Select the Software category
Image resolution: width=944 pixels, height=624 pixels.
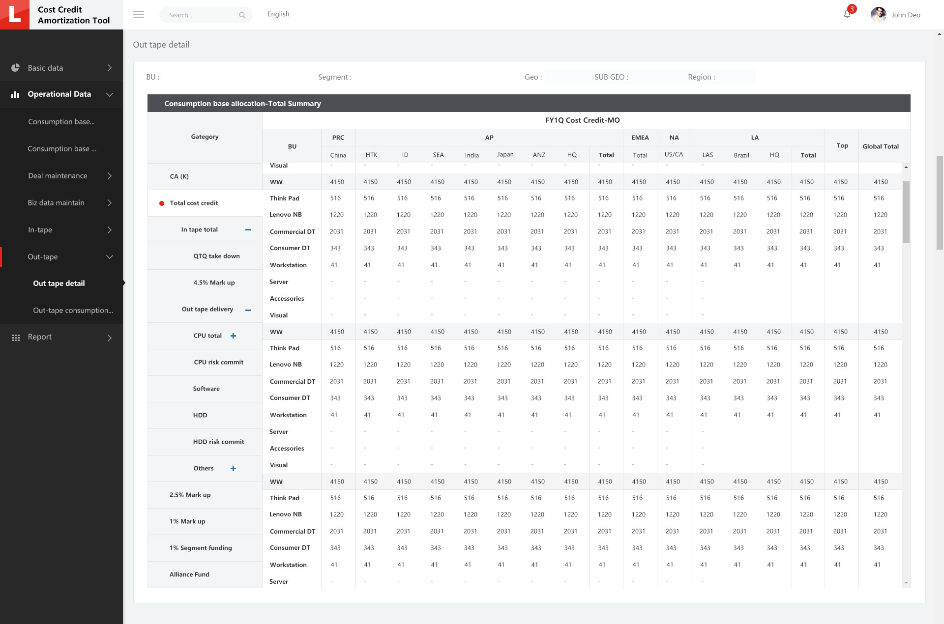[205, 389]
